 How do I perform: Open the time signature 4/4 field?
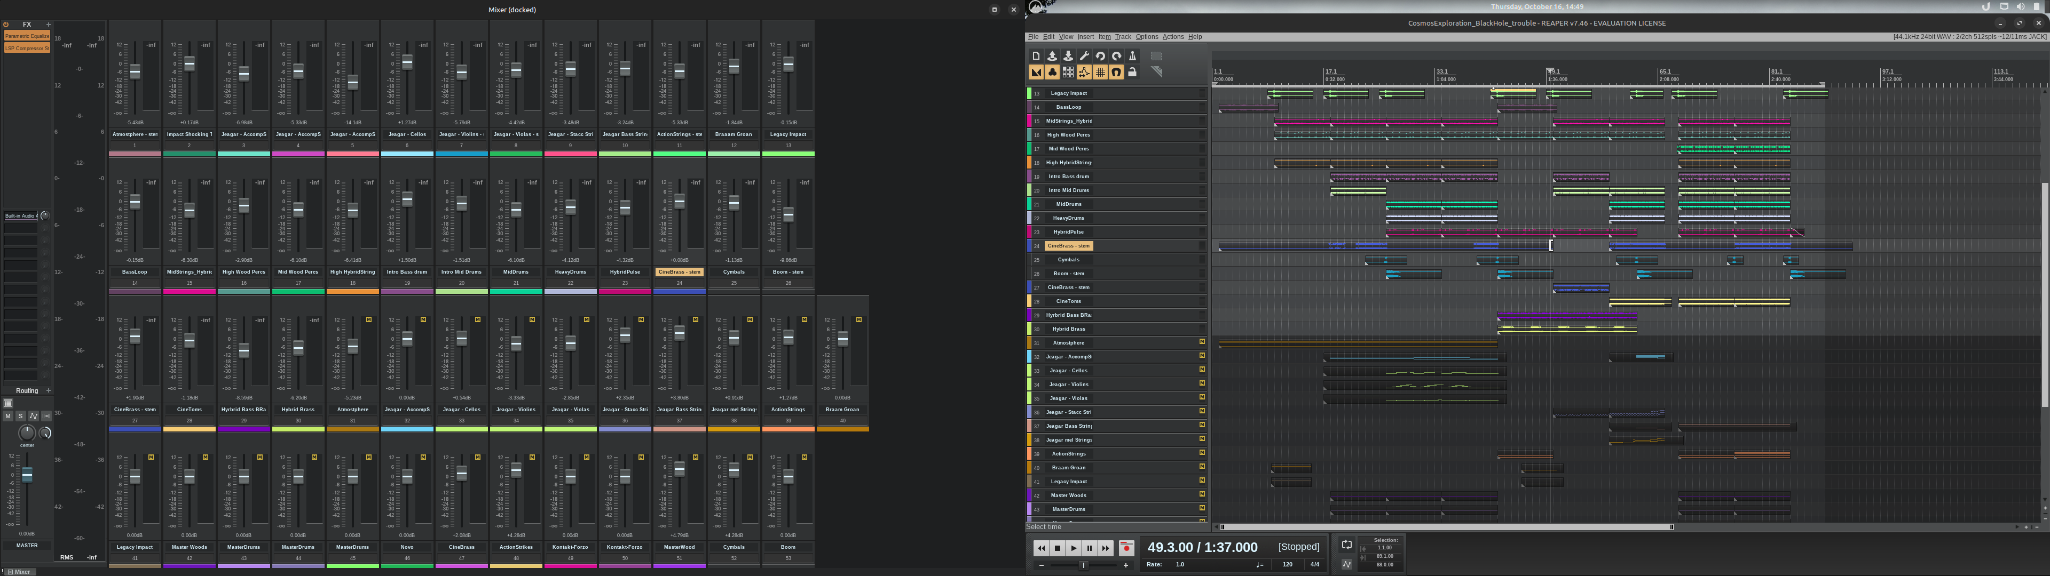[x=1315, y=564]
